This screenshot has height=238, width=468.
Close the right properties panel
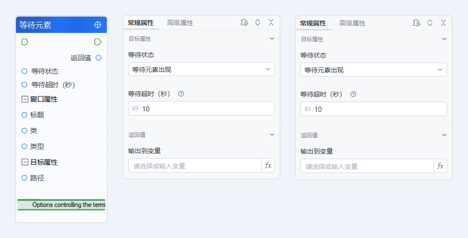tap(443, 23)
